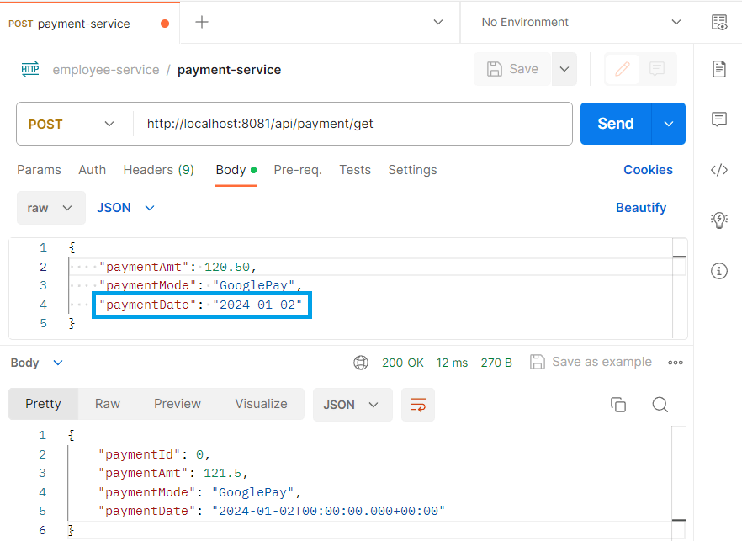Image resolution: width=742 pixels, height=541 pixels.
Task: Open employee-service collection breadcrumb
Action: (106, 70)
